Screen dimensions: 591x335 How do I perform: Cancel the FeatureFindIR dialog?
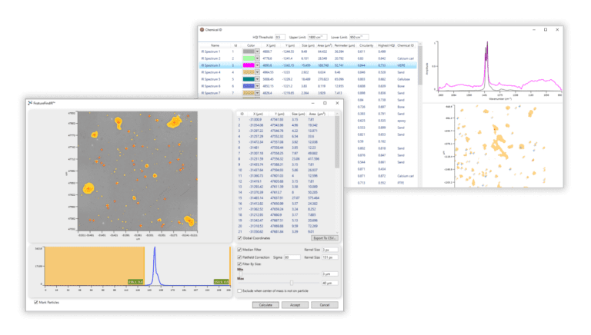tap(325, 305)
